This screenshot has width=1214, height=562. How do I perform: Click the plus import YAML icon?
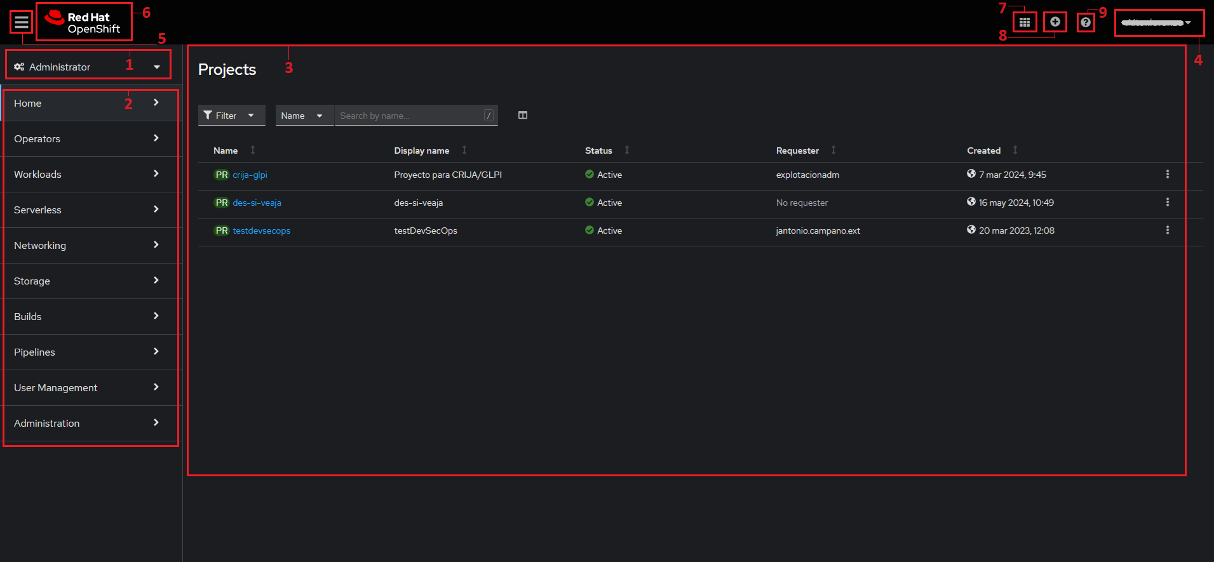point(1055,22)
